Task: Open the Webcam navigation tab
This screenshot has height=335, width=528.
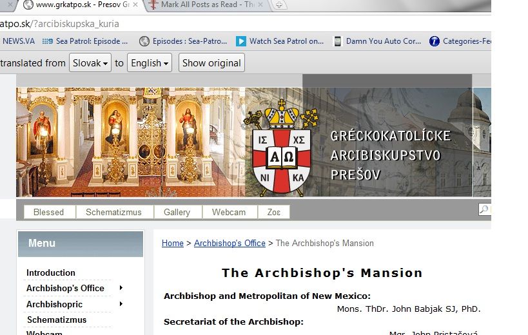Action: coord(229,212)
